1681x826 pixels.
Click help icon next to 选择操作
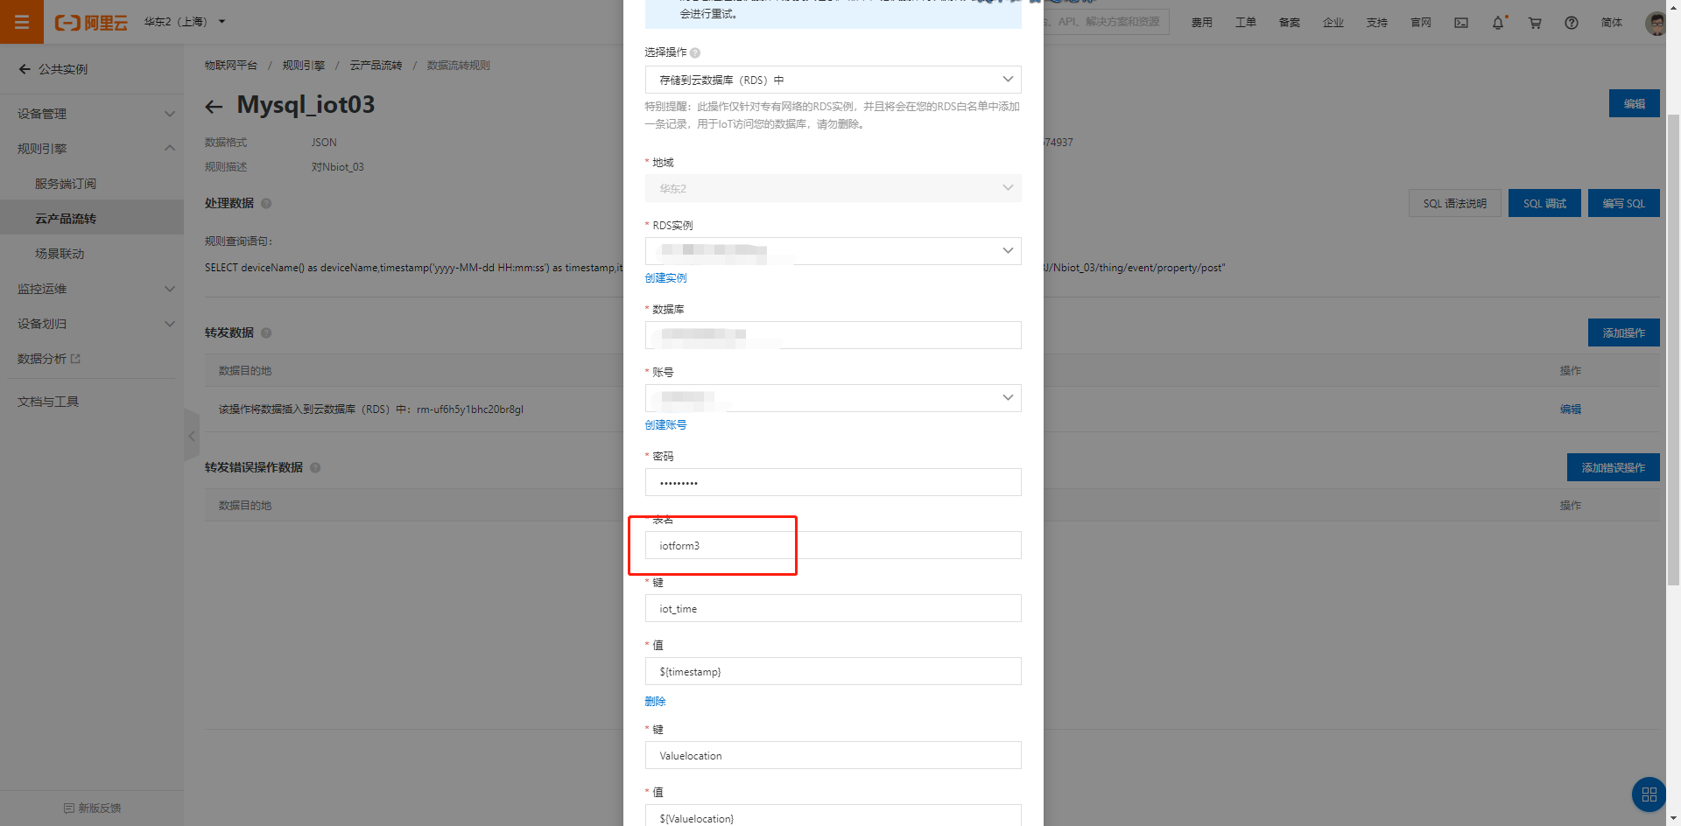pyautogui.click(x=695, y=53)
